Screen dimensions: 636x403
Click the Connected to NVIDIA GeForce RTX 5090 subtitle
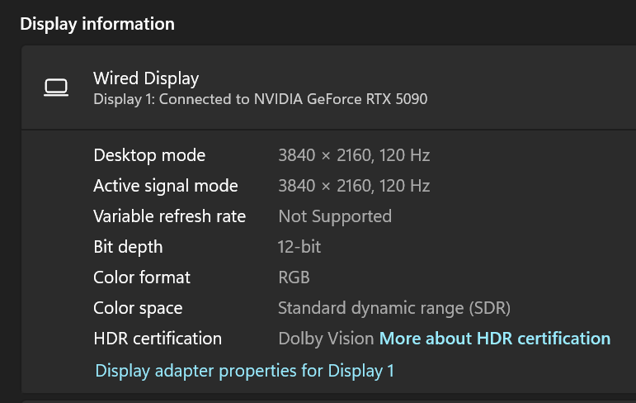point(260,100)
